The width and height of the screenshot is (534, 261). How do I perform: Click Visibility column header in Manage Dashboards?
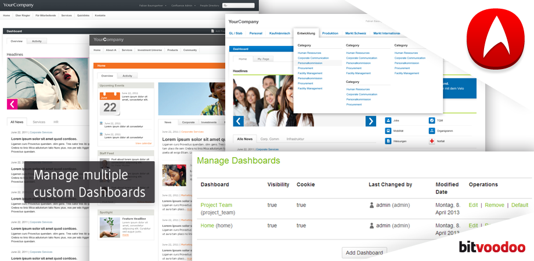click(x=278, y=184)
